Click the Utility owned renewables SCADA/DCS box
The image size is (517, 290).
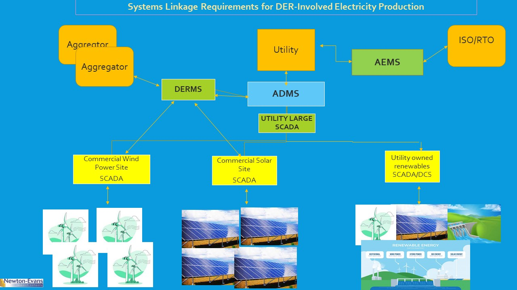coord(412,166)
